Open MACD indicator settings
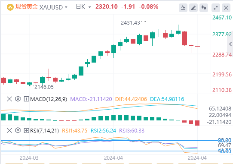 click(18, 99)
